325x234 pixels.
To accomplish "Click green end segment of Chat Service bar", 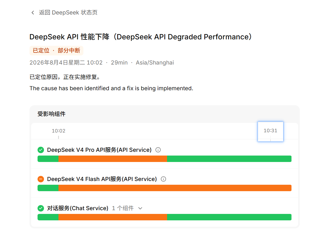I will point(229,217).
